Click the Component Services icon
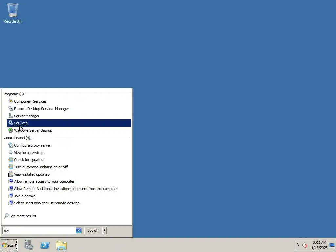Viewport: 336px width, 252px height. [11, 101]
